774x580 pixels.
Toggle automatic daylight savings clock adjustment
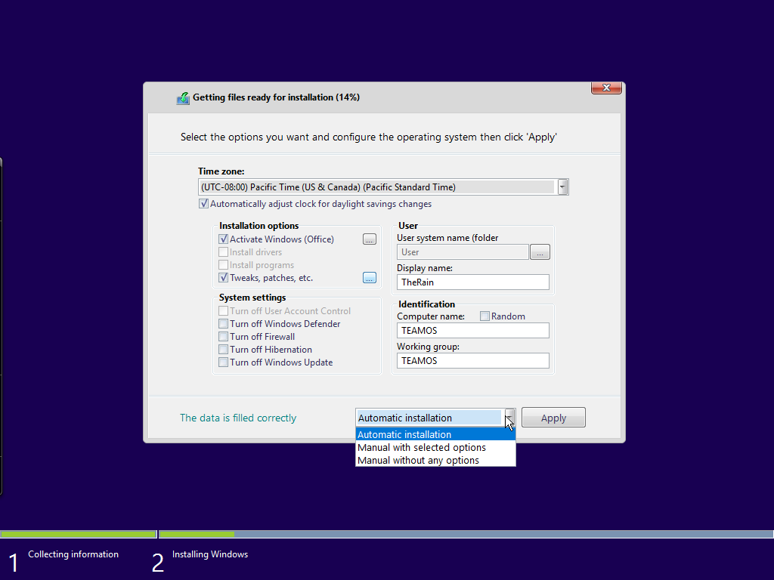click(x=203, y=204)
